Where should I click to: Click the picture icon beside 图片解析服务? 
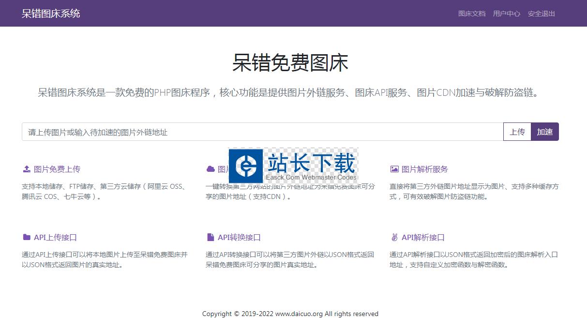[394, 169]
